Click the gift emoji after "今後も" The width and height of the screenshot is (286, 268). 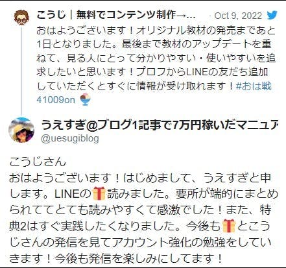(x=228, y=226)
